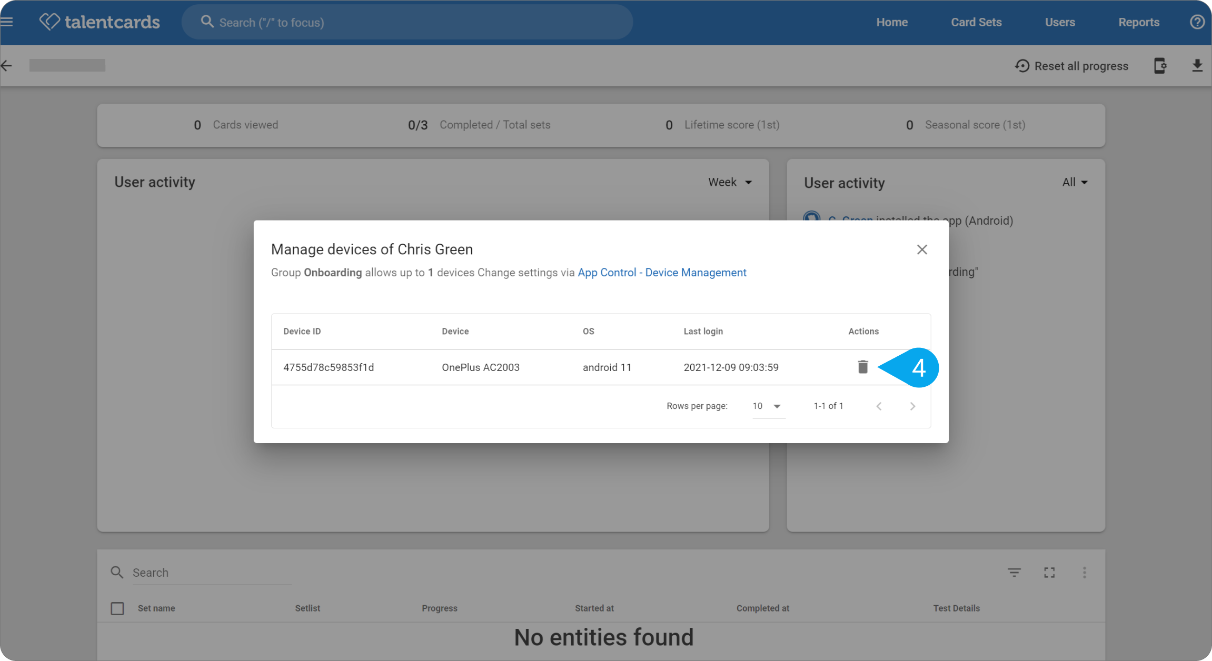Image resolution: width=1212 pixels, height=661 pixels.
Task: Open the Week period dropdown
Action: click(730, 182)
